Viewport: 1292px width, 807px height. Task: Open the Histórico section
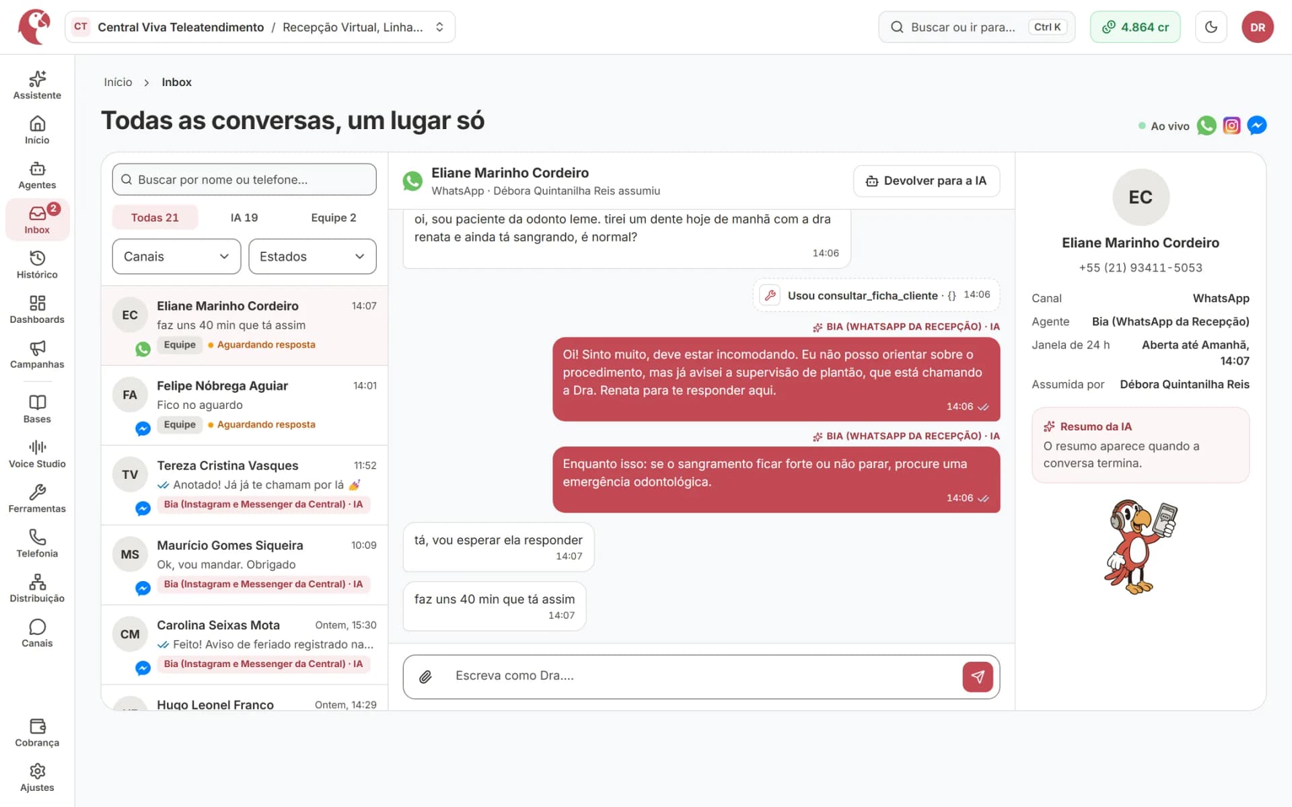(x=37, y=265)
